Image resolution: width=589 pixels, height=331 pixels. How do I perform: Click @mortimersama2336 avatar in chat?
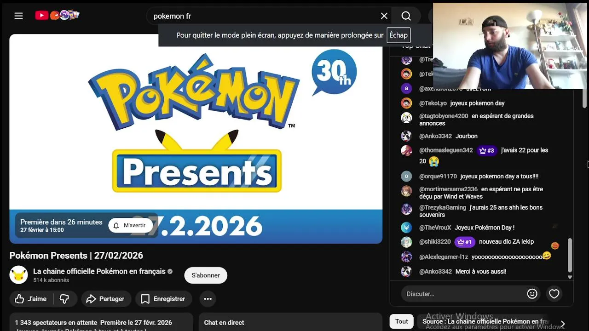[x=406, y=191]
